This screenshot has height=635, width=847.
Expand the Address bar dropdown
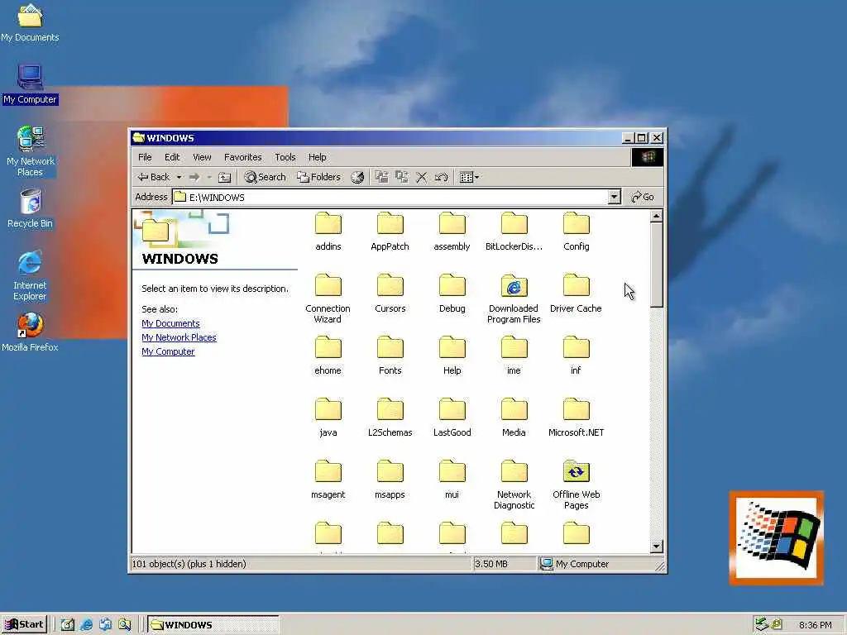click(x=615, y=197)
